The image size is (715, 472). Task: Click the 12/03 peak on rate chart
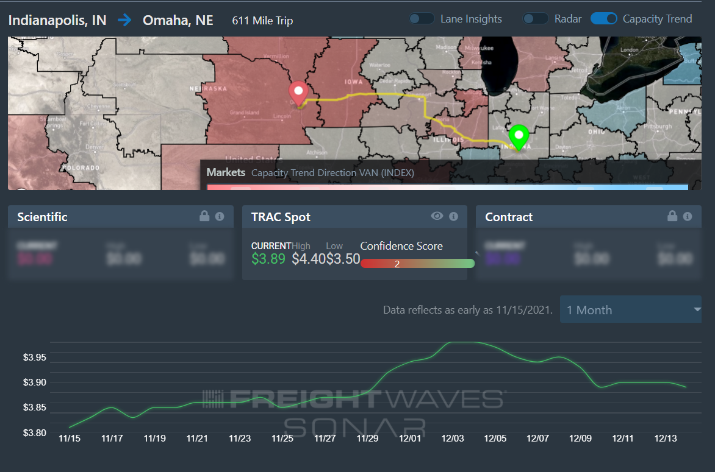(461, 342)
